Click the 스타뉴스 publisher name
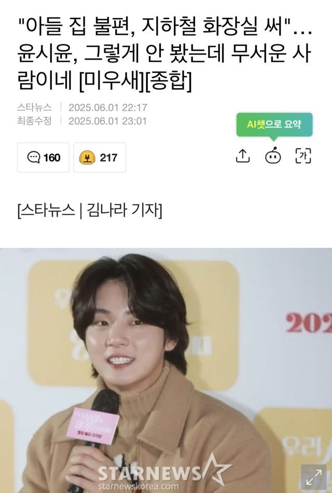This screenshot has width=332, height=493. 34,107
